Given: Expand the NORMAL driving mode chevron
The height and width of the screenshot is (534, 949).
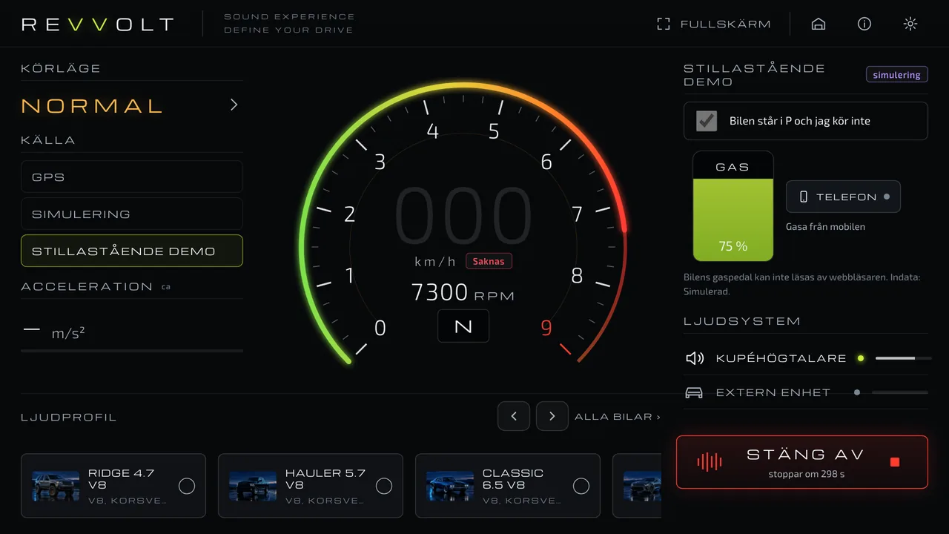Looking at the screenshot, I should tap(234, 105).
